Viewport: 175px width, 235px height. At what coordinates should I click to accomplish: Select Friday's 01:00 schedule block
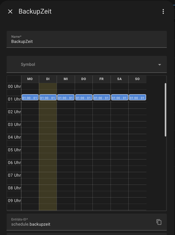click(x=102, y=97)
